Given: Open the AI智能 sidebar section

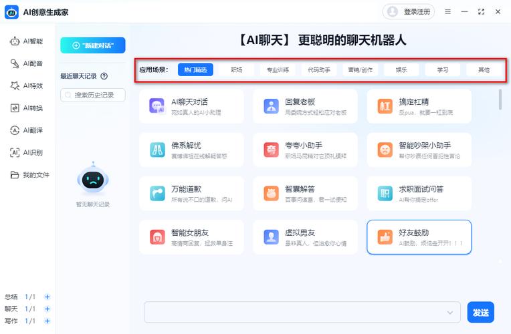Looking at the screenshot, I should click(26, 41).
